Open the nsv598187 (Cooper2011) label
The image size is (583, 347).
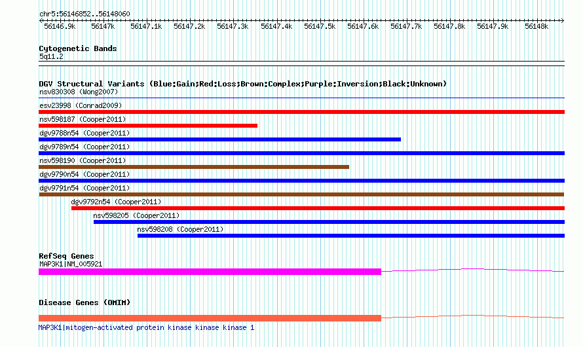(x=83, y=119)
